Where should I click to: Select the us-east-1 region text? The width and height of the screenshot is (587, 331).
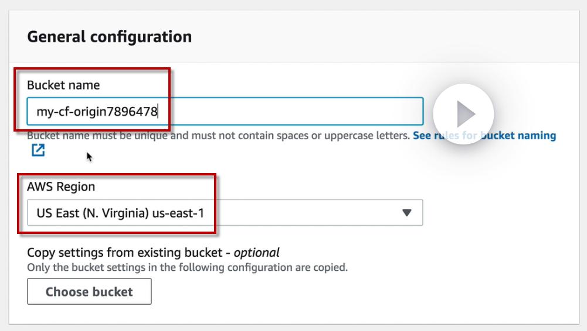[x=178, y=213]
